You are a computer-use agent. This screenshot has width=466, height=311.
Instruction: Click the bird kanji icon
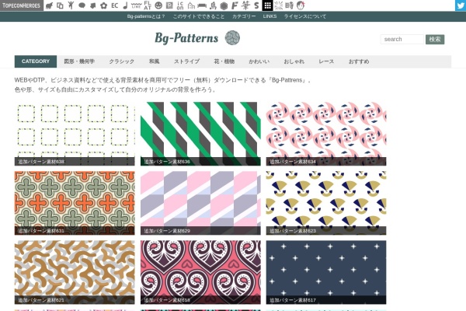[x=213, y=5]
